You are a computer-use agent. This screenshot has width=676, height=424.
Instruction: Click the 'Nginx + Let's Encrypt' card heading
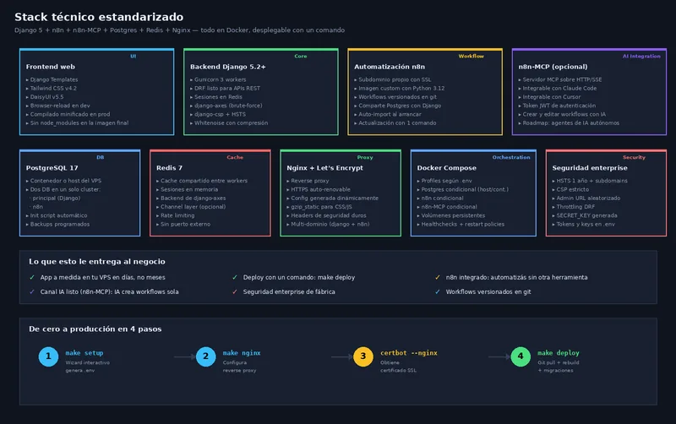[324, 168]
